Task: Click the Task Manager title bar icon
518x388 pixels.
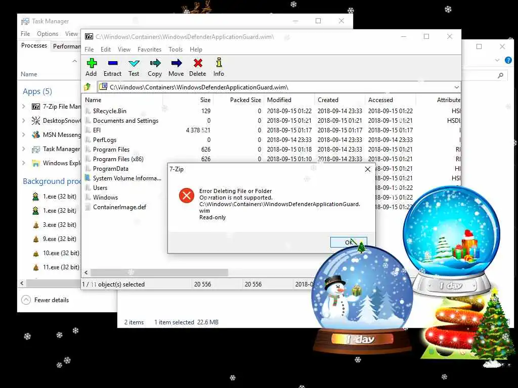Action: [25, 21]
